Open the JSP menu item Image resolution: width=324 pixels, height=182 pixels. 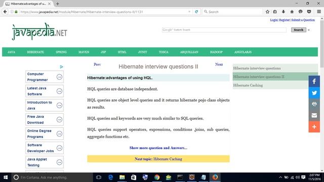click(103, 52)
